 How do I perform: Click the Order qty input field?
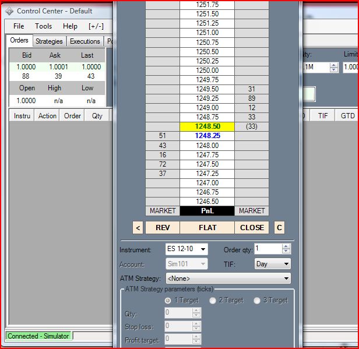coord(268,249)
